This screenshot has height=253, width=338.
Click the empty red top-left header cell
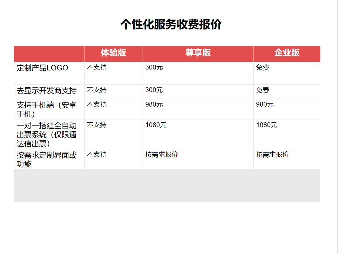tap(49, 53)
